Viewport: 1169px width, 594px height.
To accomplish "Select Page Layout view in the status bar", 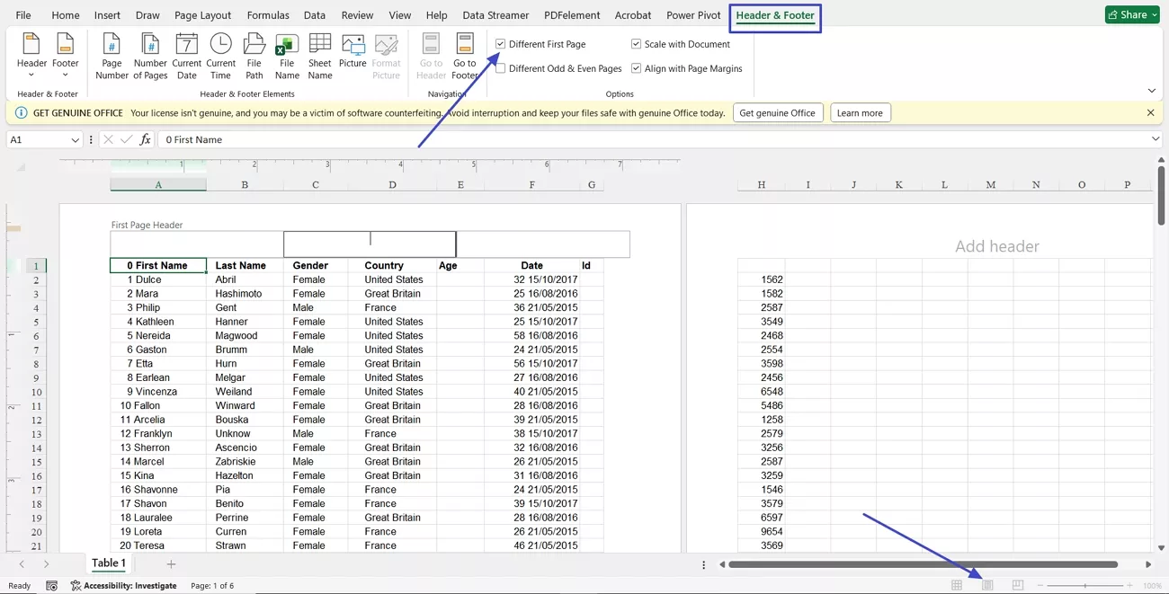I will [986, 585].
